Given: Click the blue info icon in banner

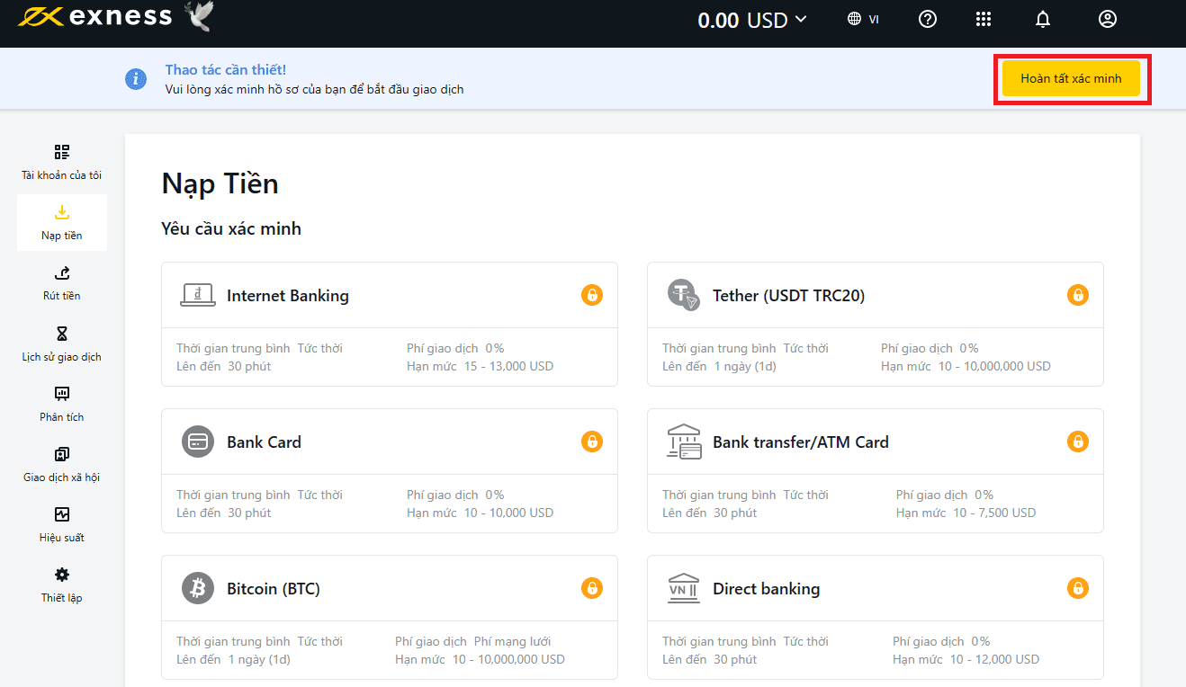Looking at the screenshot, I should pos(136,79).
